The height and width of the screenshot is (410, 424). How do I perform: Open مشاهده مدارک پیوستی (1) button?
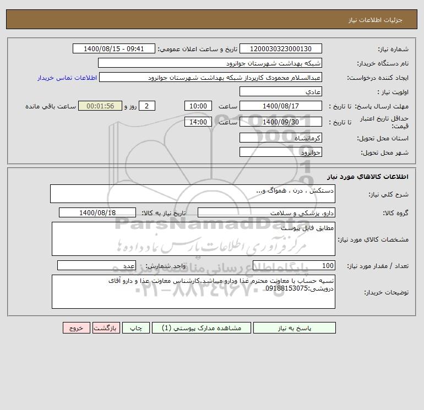coord(202,328)
